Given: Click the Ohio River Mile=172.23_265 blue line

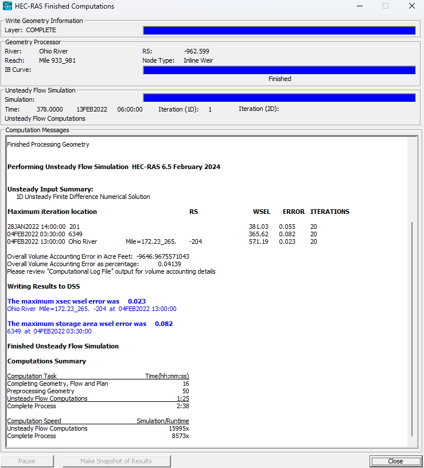Looking at the screenshot, I should click(x=92, y=309).
